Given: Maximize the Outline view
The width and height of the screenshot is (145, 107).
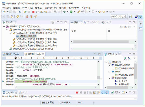Looking at the screenshot, I should pyautogui.click(x=134, y=54).
